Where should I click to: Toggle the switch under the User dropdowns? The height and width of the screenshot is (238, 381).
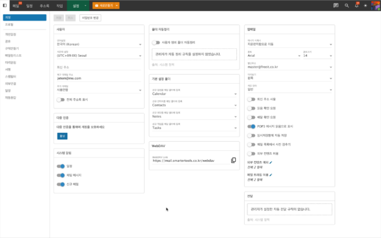[61, 100]
